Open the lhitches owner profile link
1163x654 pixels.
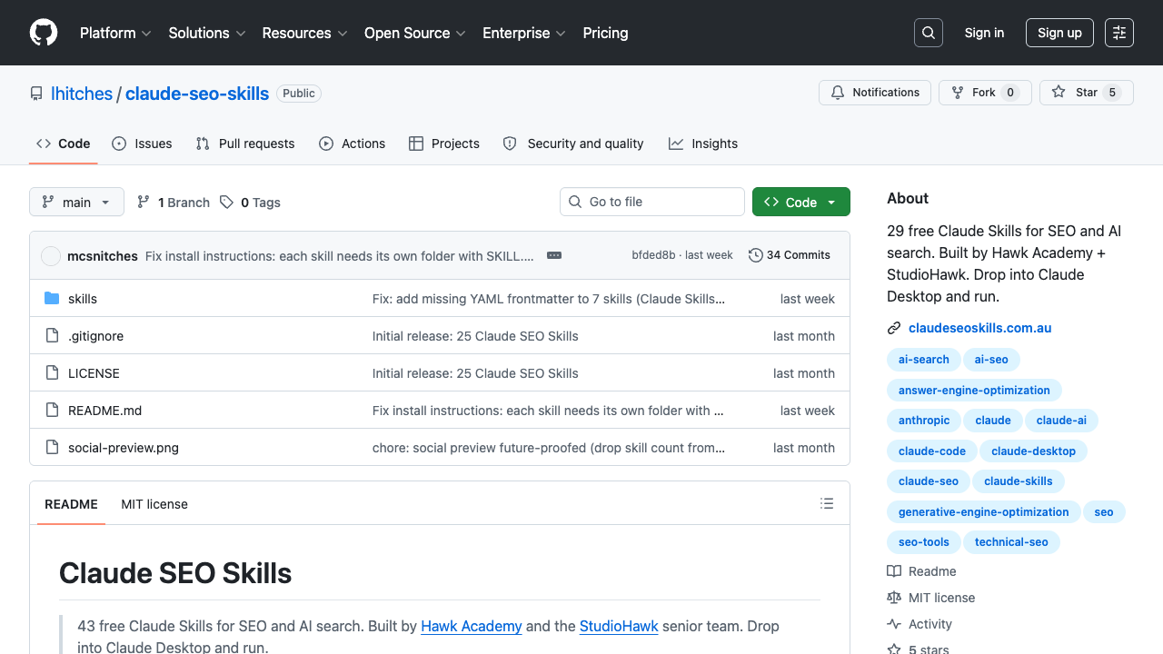click(x=82, y=94)
